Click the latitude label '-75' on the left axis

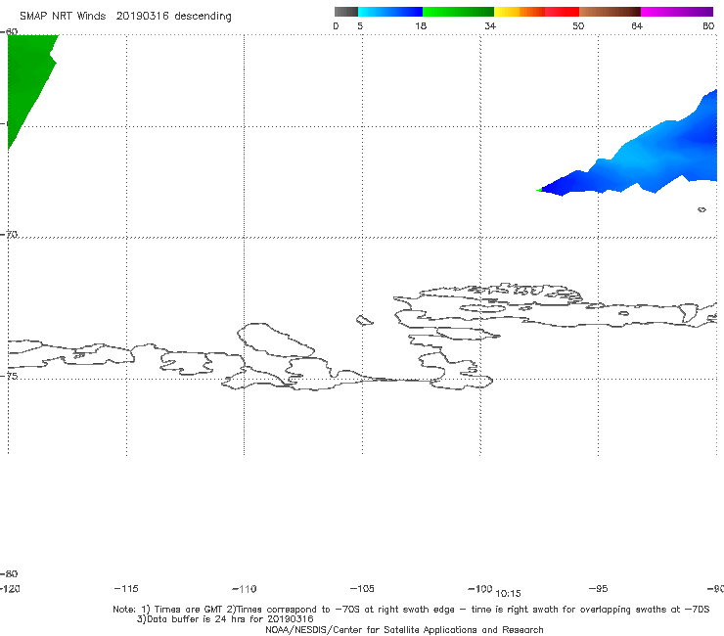pyautogui.click(x=9, y=376)
